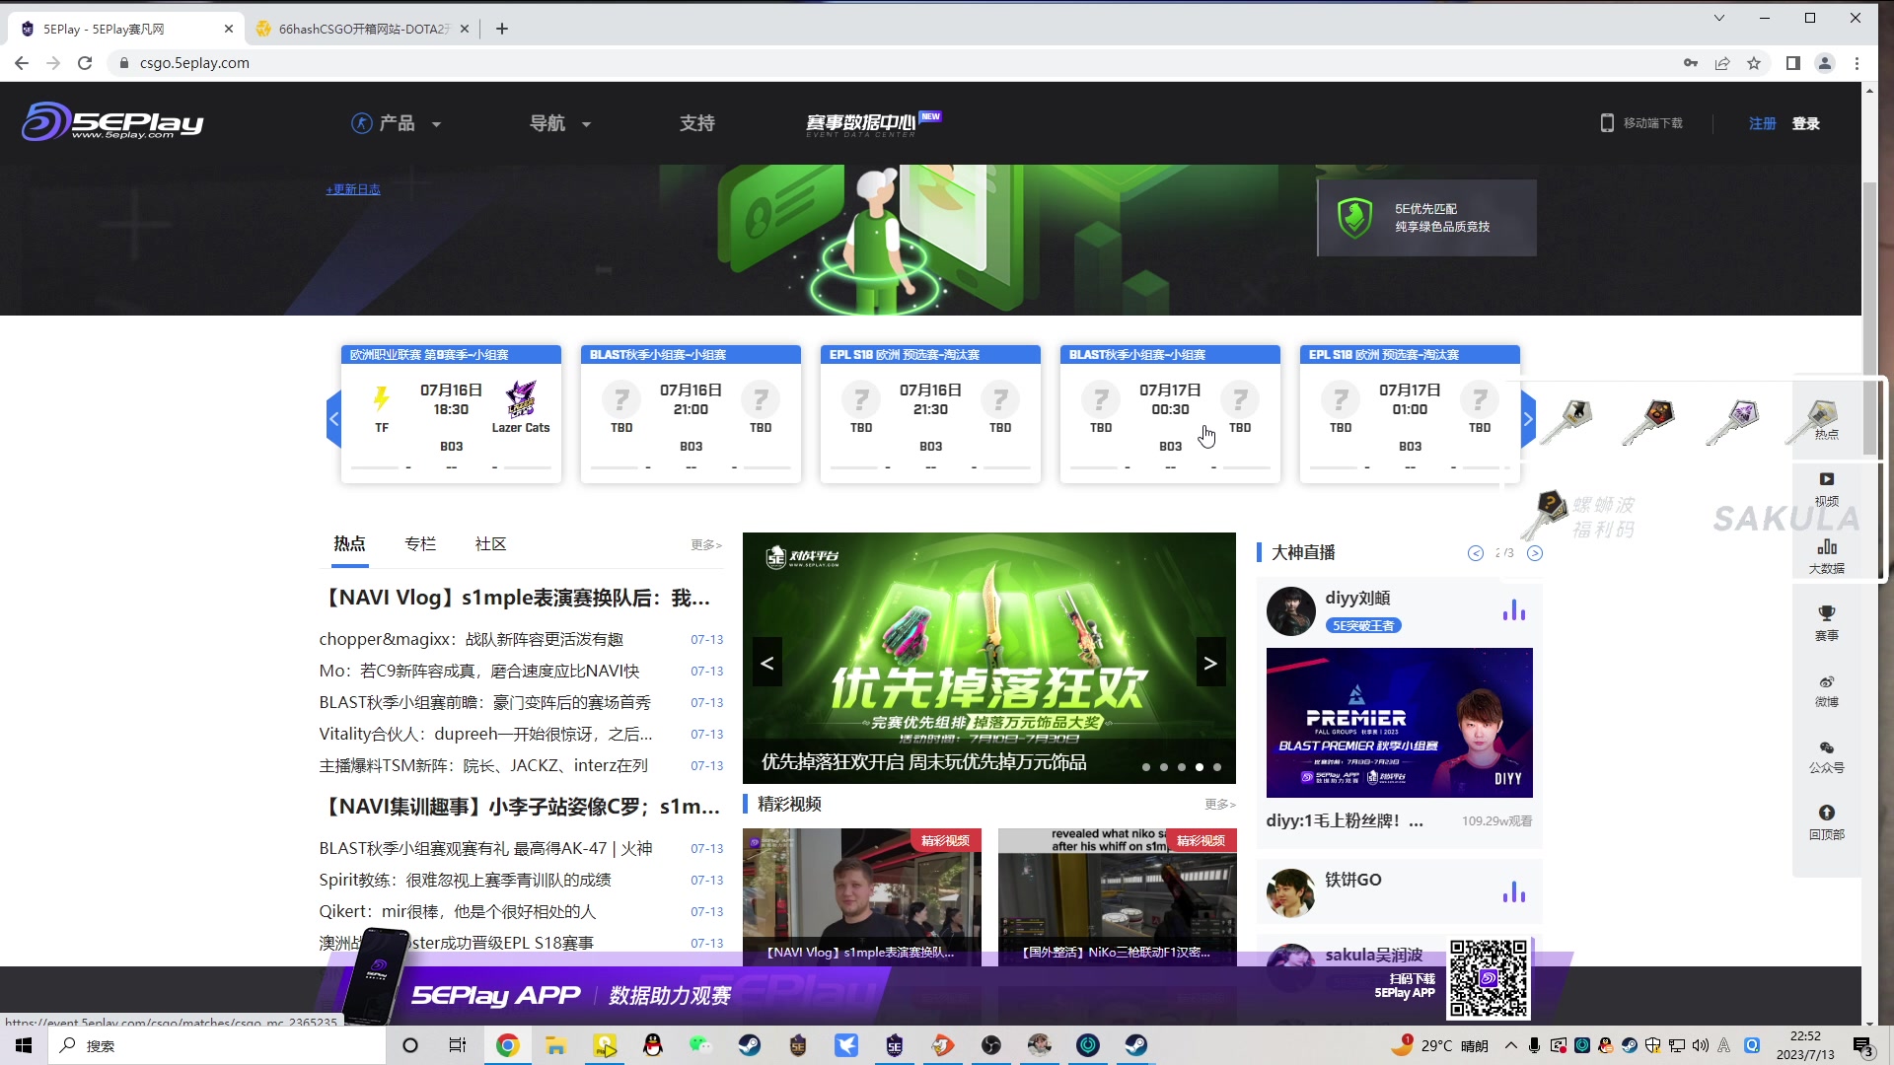Open the 赛事数据中心 navigation item
The width and height of the screenshot is (1894, 1065).
(872, 123)
